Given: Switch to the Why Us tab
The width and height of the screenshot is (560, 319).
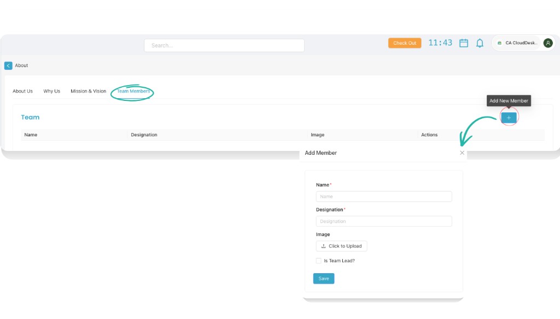Looking at the screenshot, I should [52, 91].
